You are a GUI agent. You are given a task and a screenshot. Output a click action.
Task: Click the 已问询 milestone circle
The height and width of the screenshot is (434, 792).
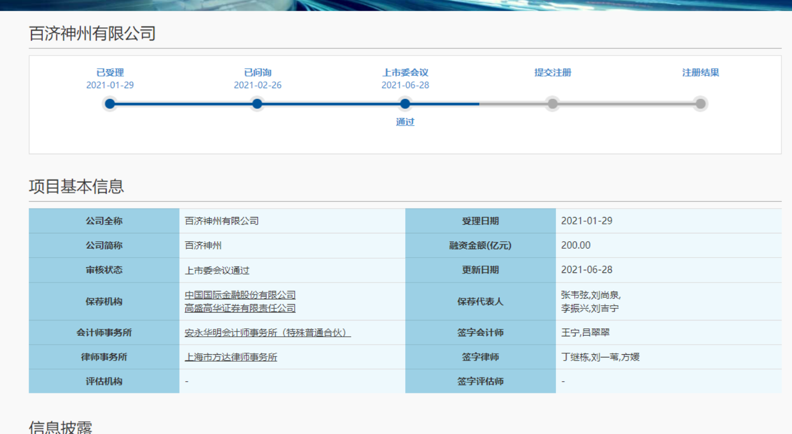[257, 103]
